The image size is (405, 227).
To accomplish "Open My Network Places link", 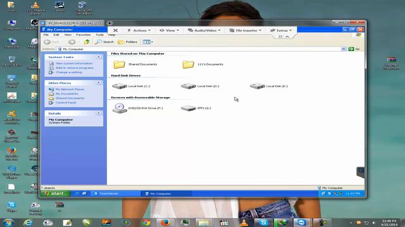I will click(x=70, y=89).
